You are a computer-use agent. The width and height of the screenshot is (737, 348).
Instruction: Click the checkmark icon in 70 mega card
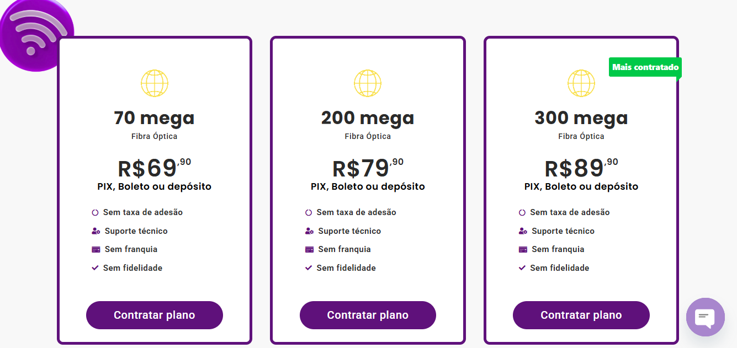click(95, 268)
